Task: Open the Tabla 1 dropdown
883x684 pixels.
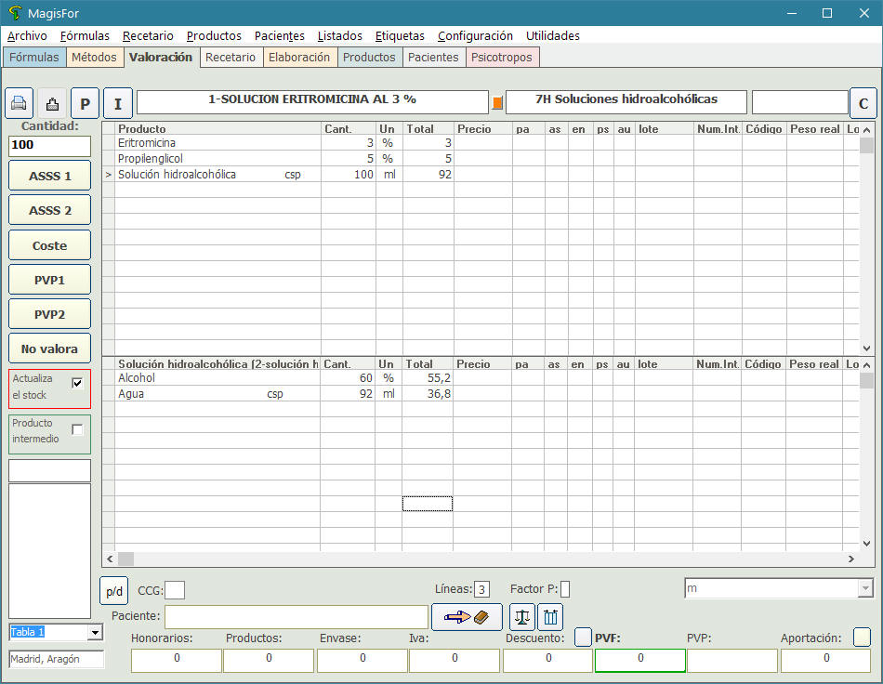Action: tap(95, 632)
